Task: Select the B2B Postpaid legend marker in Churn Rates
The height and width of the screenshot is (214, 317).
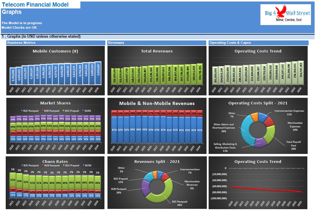Action: [x=43, y=165]
